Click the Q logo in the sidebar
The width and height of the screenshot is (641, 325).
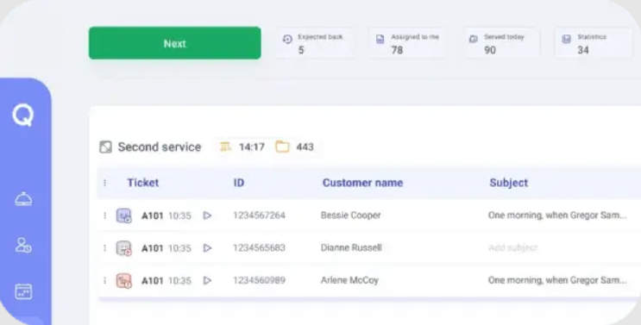23,116
